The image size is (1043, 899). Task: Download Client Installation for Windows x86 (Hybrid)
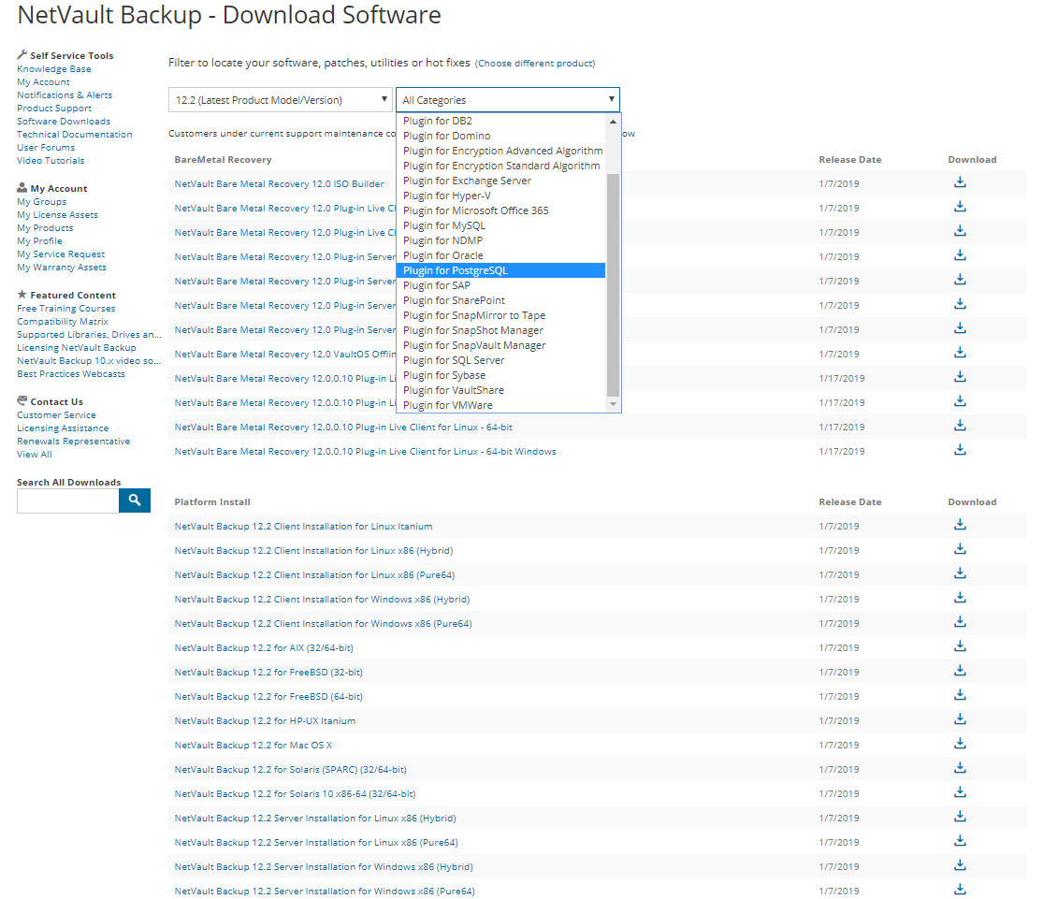(x=960, y=598)
